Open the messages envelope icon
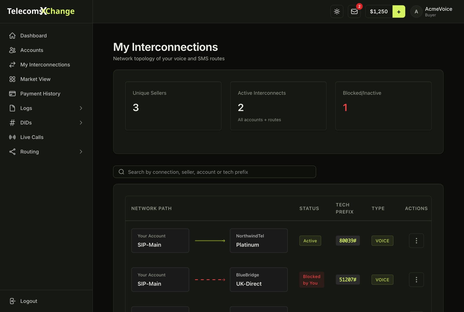 click(354, 12)
